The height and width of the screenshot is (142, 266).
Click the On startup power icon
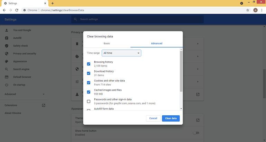(7, 85)
